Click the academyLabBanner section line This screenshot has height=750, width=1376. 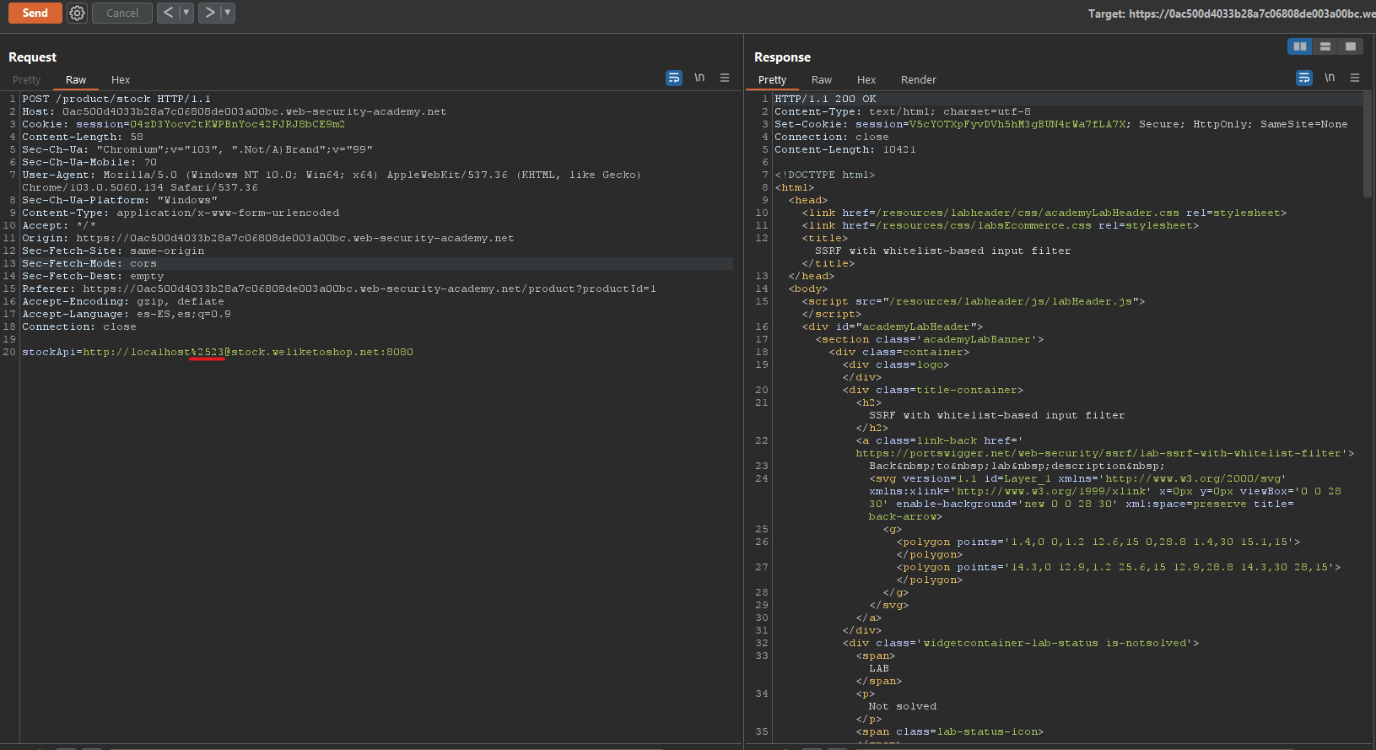click(x=929, y=339)
